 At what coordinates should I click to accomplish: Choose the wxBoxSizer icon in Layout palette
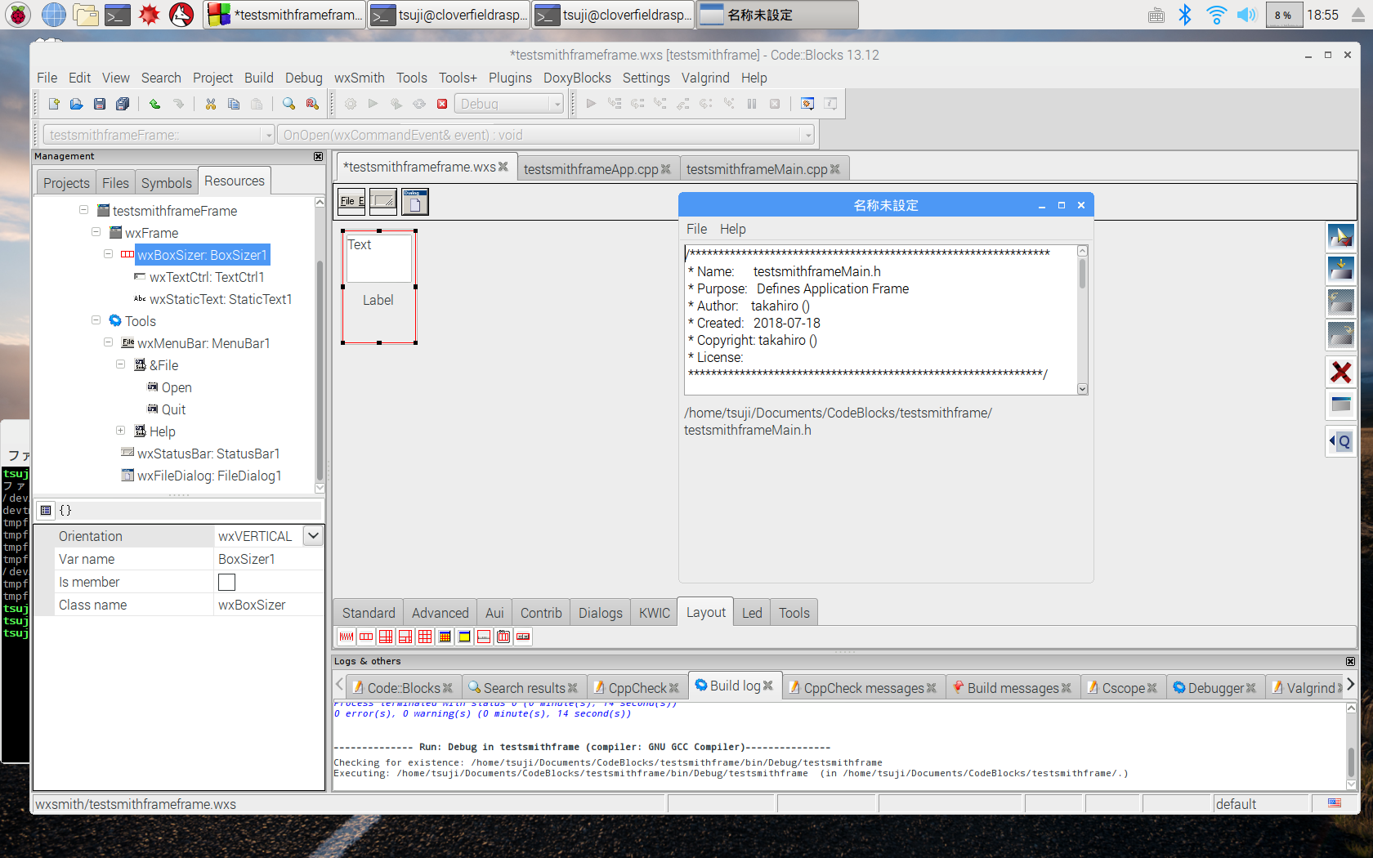(366, 637)
